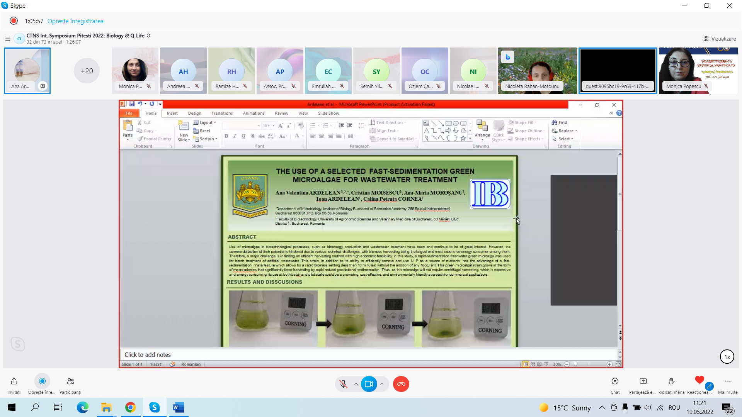742x417 pixels.
Task: Open the Windows Start menu
Action: pyautogui.click(x=12, y=407)
